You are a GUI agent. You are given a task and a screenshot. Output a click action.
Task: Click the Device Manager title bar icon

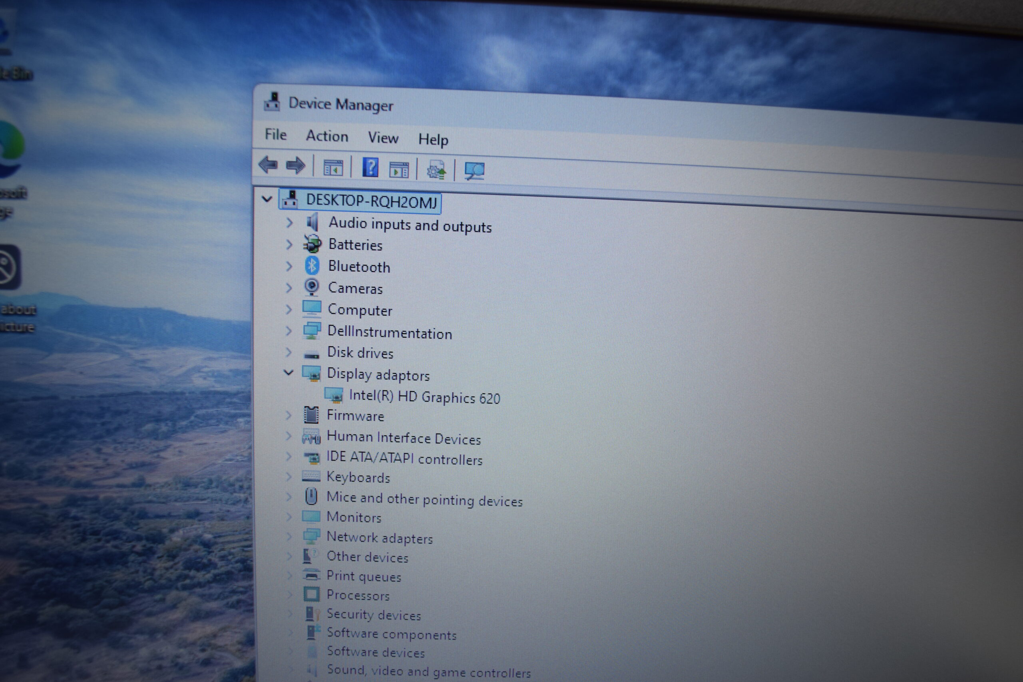click(272, 102)
